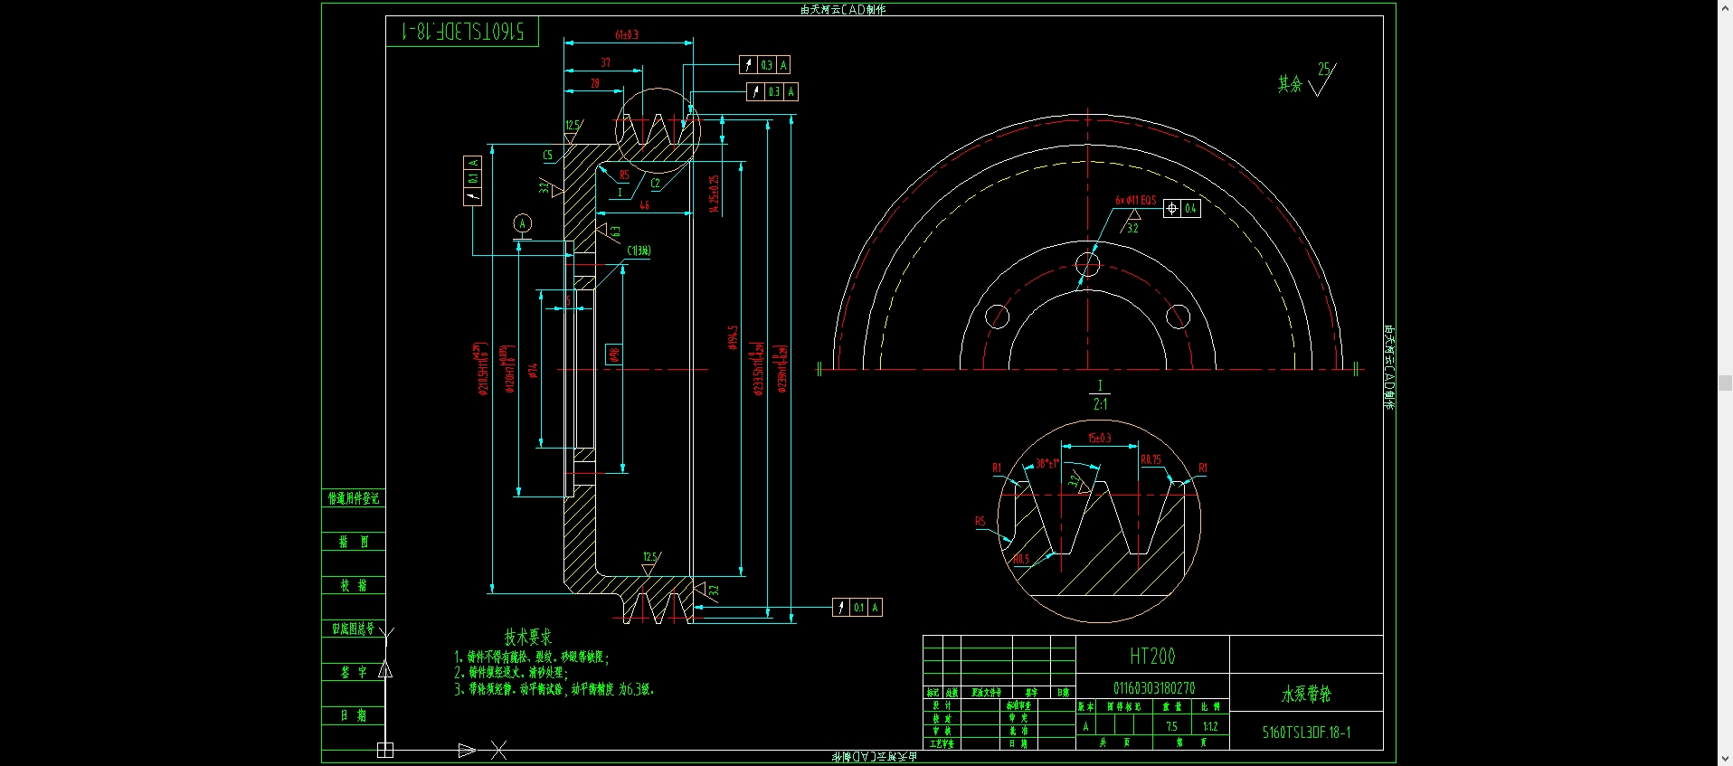Click the 水泵带轮 part name in title block
The image size is (1733, 766).
(x=1306, y=694)
